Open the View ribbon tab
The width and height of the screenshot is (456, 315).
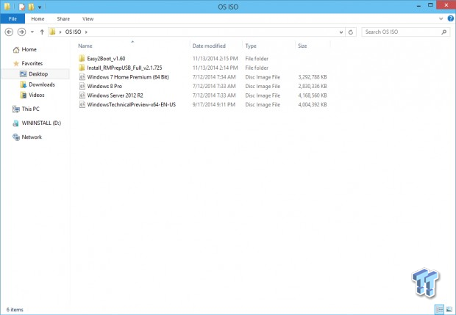coord(88,19)
